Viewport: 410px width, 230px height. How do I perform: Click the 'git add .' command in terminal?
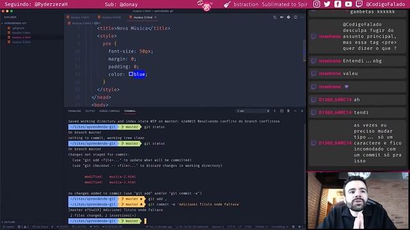pos(157,199)
